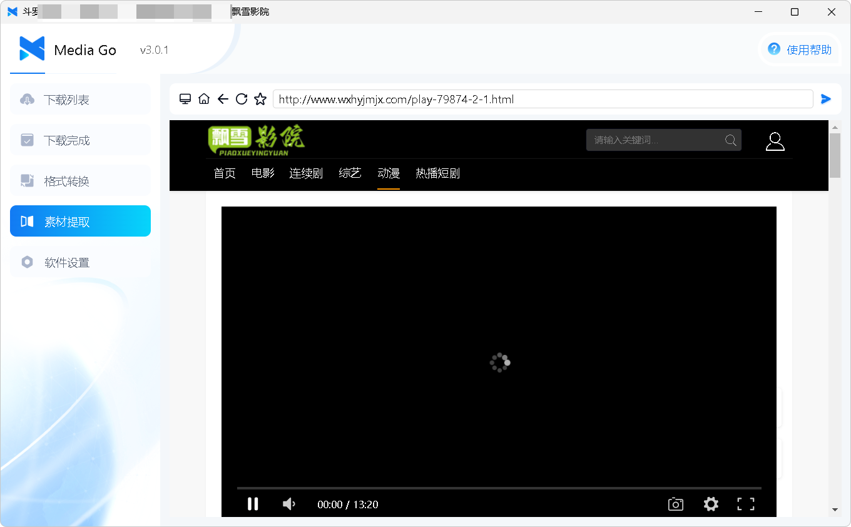Bookmark page with the star icon
The width and height of the screenshot is (851, 527).
[260, 99]
